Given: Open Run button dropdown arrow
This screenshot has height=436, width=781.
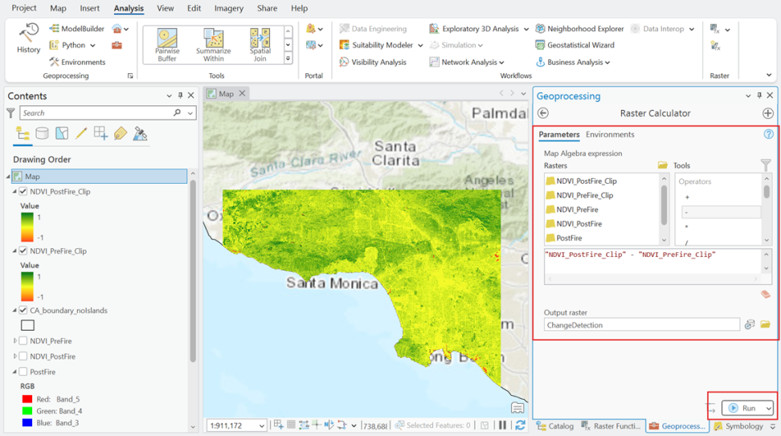Looking at the screenshot, I should click(769, 408).
